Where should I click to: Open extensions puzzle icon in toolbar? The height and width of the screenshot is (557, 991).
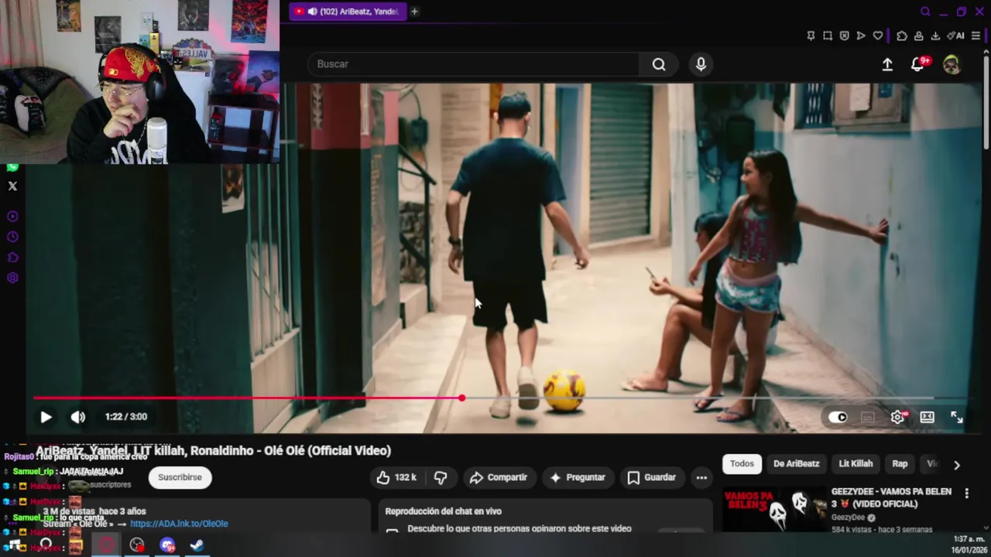(902, 36)
